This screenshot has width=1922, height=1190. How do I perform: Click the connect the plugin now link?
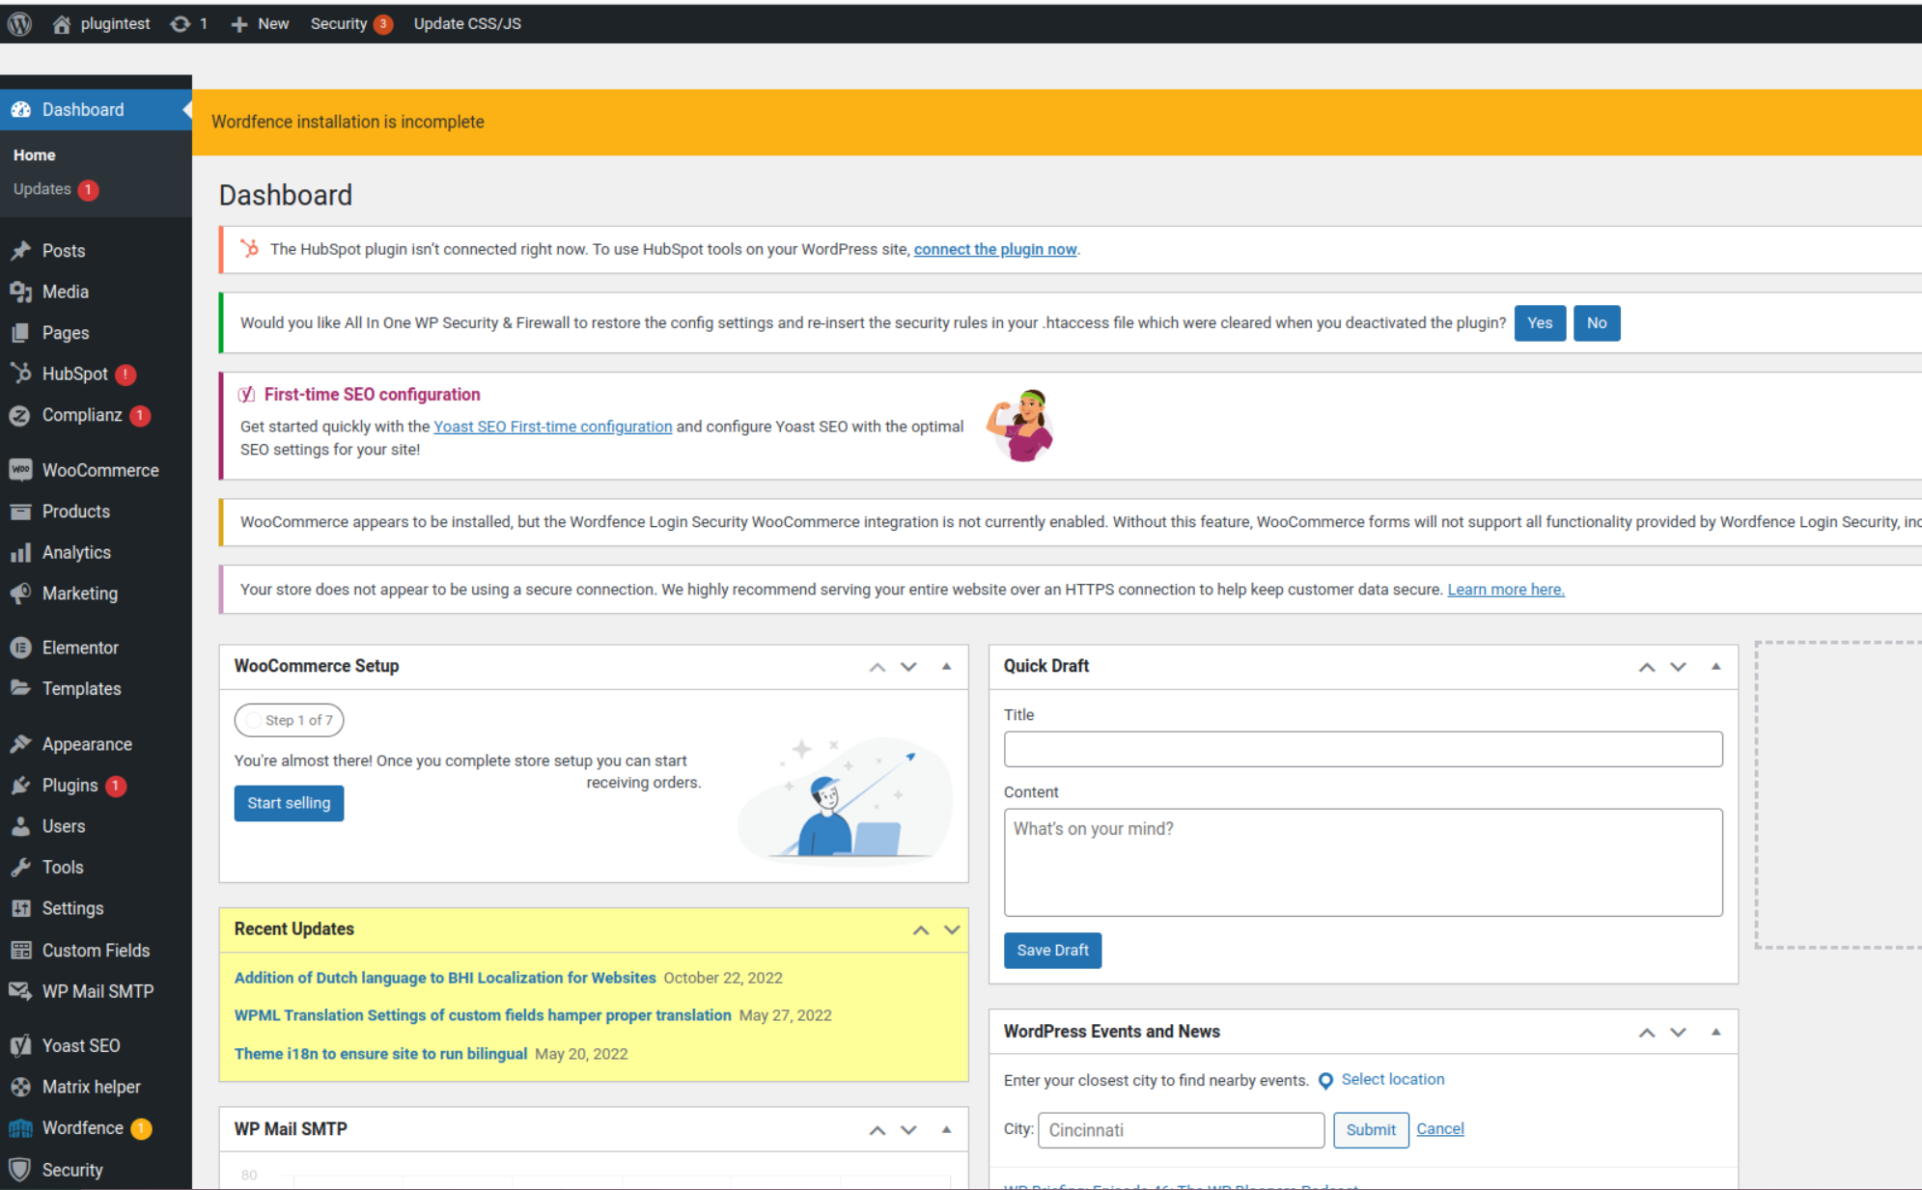[x=995, y=249]
